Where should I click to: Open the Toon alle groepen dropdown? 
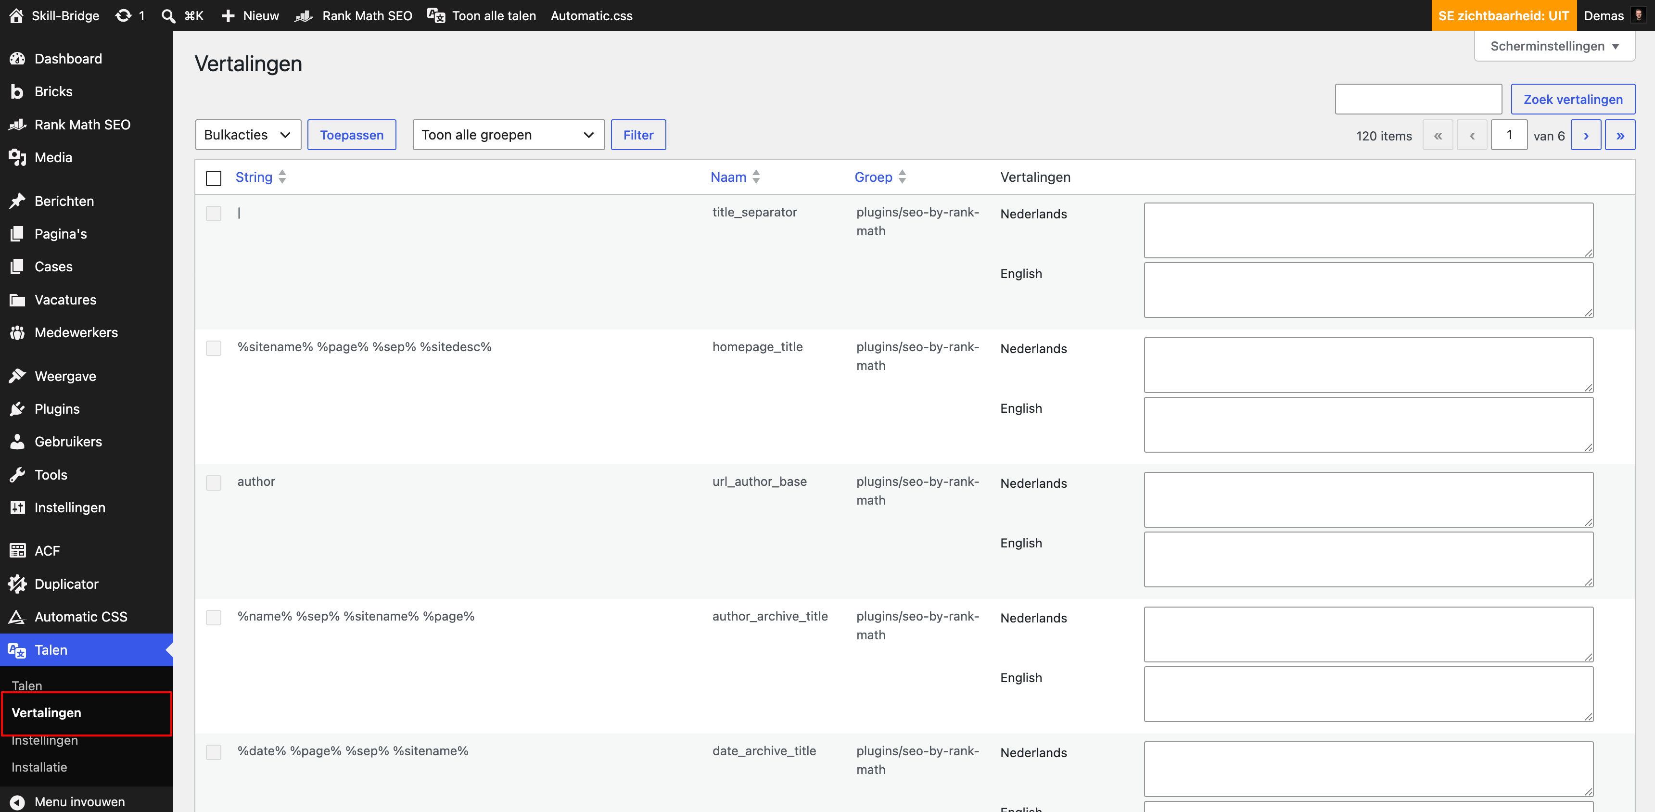pyautogui.click(x=508, y=135)
